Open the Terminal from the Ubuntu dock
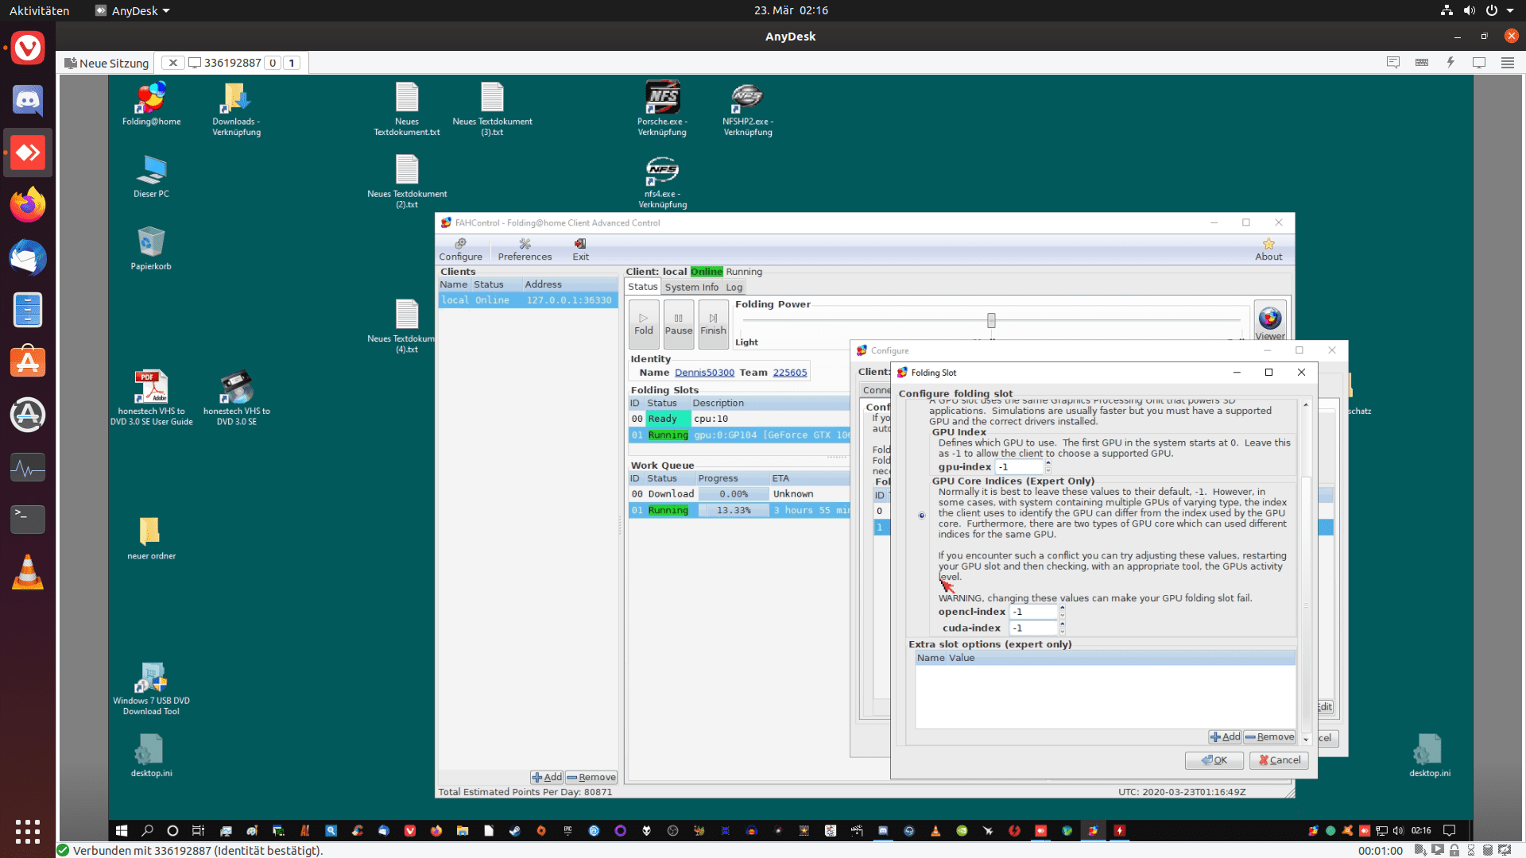 28,519
